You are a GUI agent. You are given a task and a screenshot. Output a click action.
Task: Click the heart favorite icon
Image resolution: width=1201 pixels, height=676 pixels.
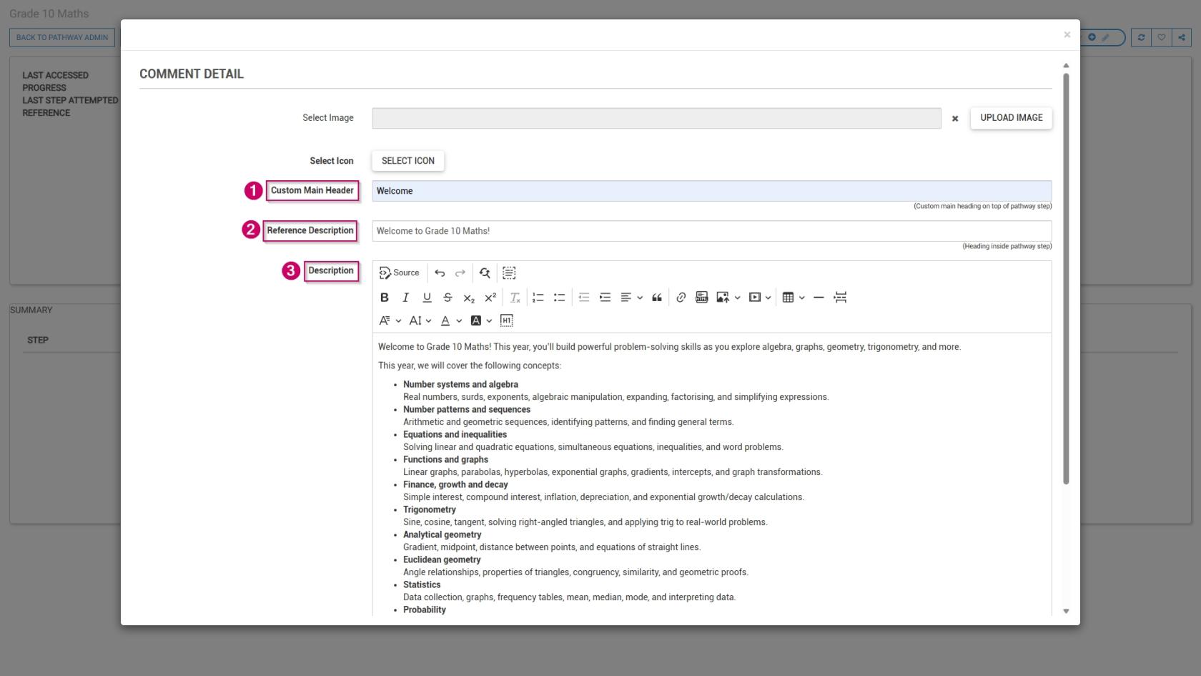1162,37
